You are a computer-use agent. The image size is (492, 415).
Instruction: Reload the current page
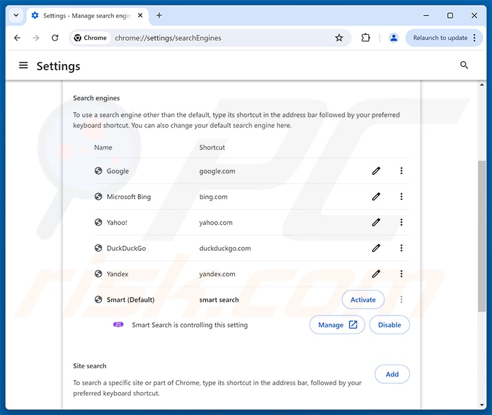tap(55, 38)
